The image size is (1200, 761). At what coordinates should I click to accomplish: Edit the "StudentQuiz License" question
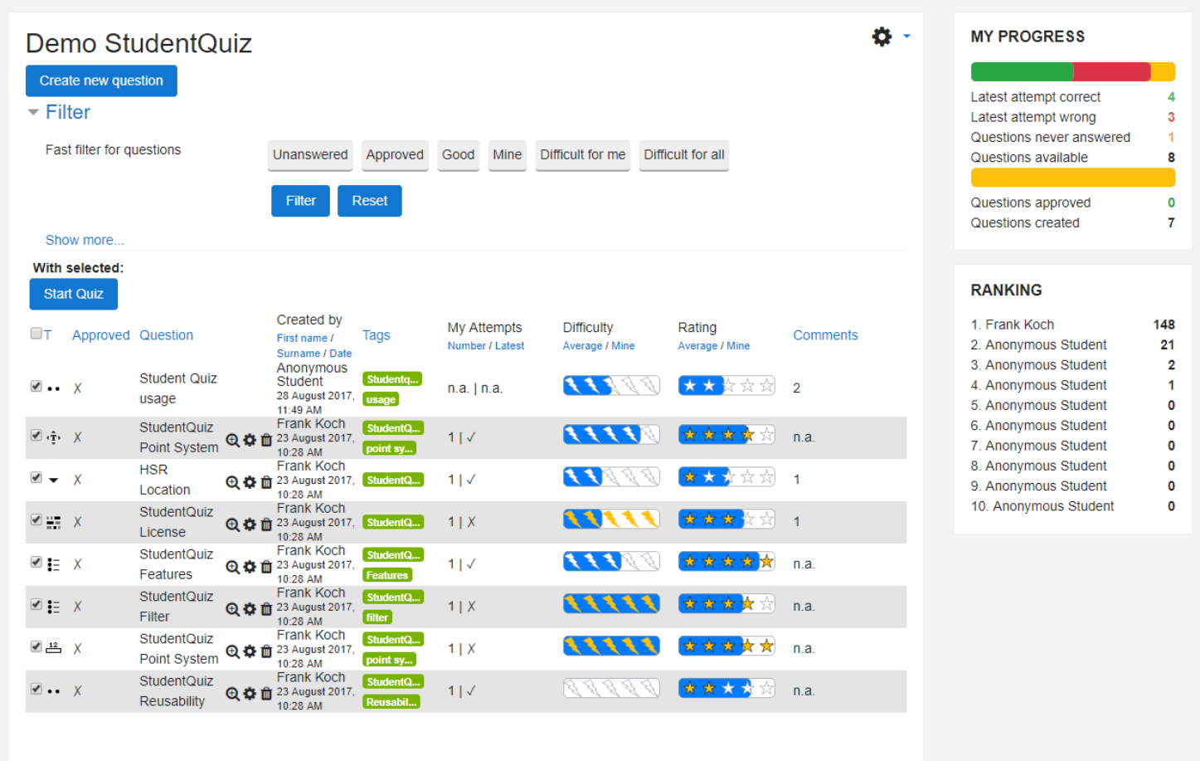250,522
